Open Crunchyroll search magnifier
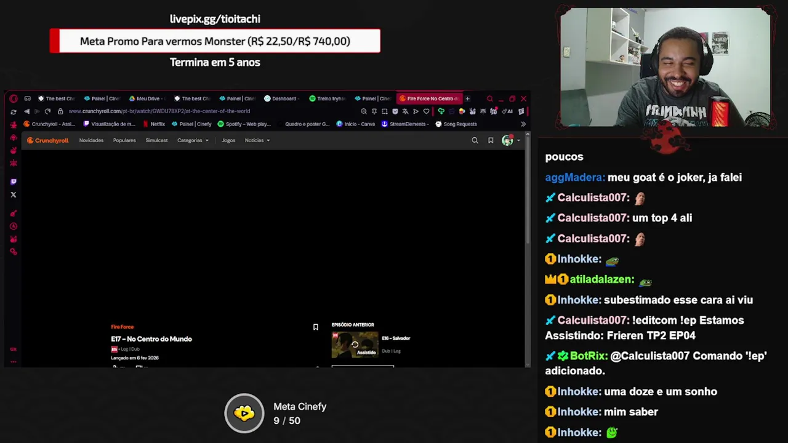This screenshot has height=443, width=788. click(475, 140)
